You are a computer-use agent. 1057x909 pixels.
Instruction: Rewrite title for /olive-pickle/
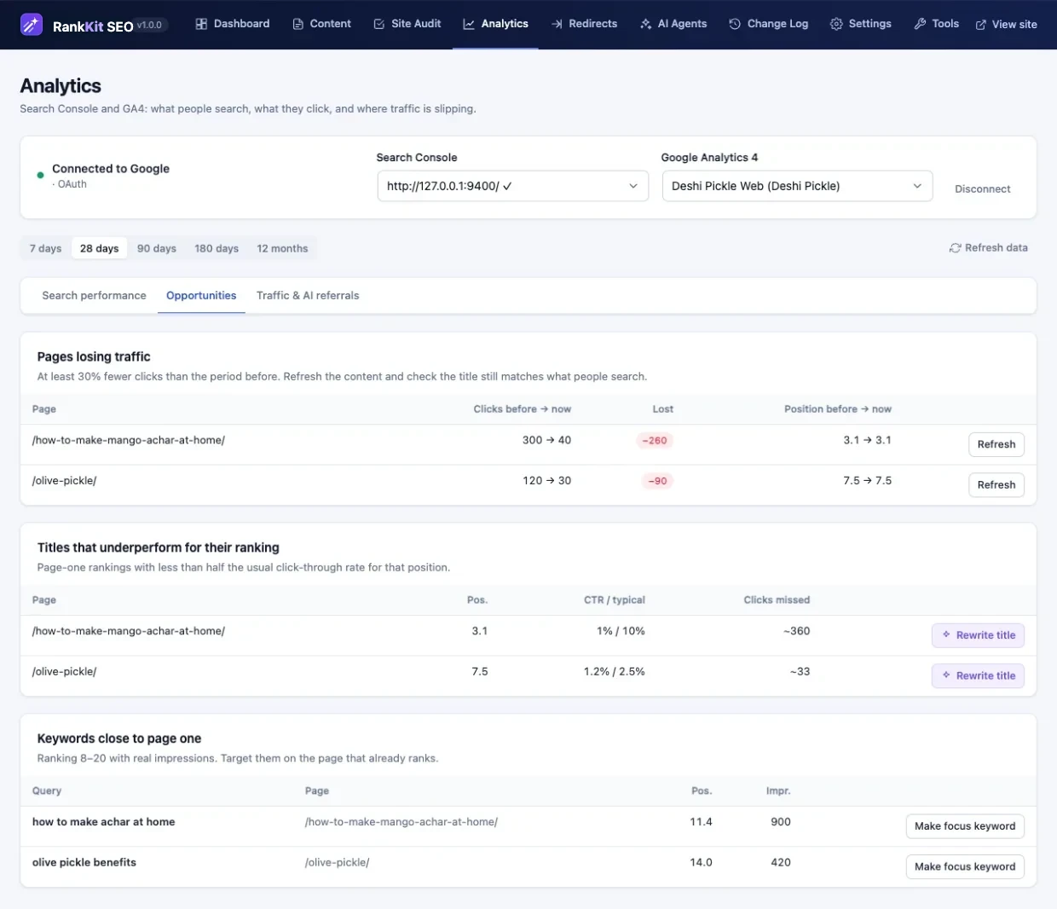pyautogui.click(x=978, y=675)
